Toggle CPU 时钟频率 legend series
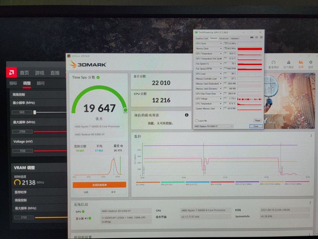The image size is (318, 239). 247,183
